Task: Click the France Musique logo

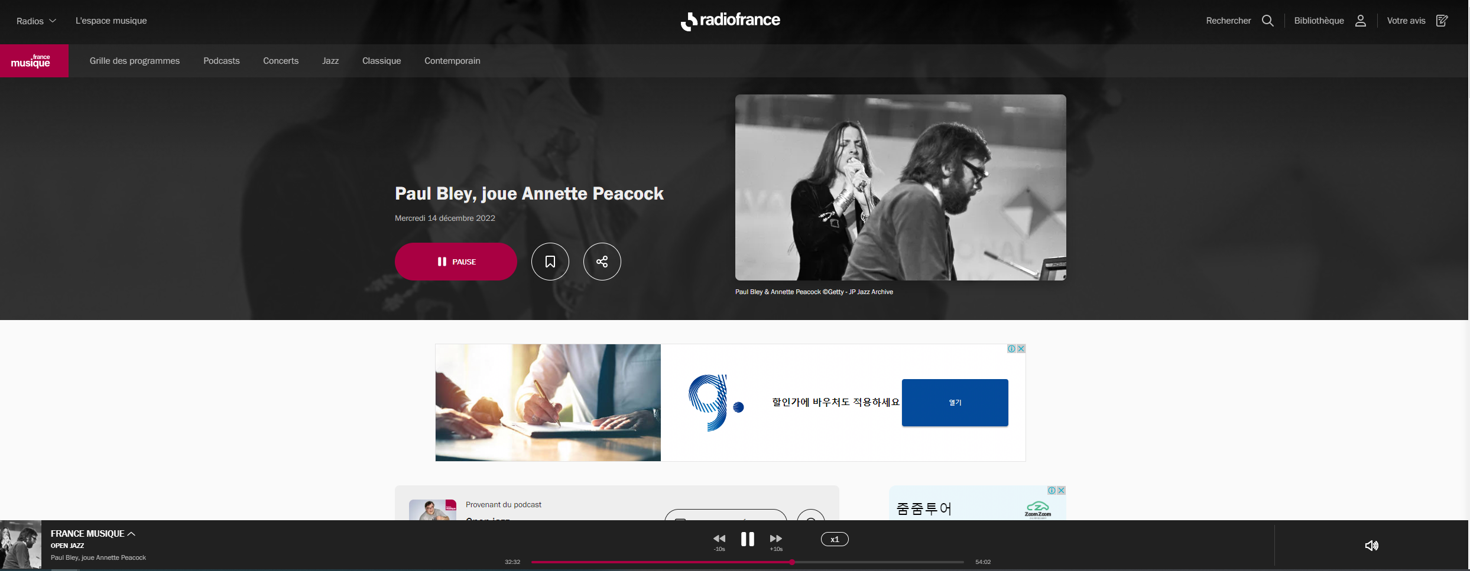Action: pos(34,61)
